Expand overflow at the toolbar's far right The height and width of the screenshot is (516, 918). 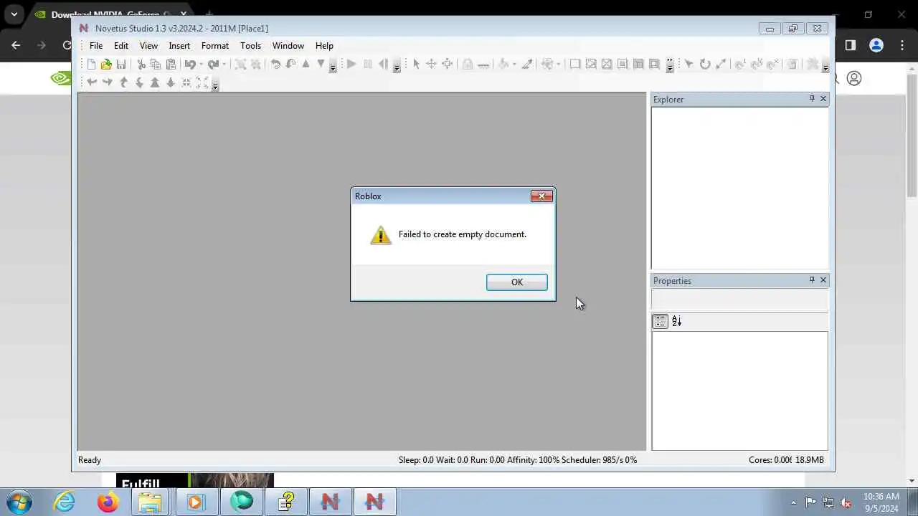pyautogui.click(x=825, y=67)
